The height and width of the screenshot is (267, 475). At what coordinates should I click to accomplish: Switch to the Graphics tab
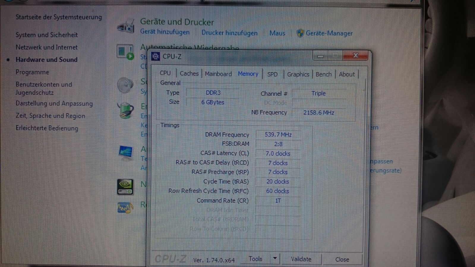click(298, 74)
